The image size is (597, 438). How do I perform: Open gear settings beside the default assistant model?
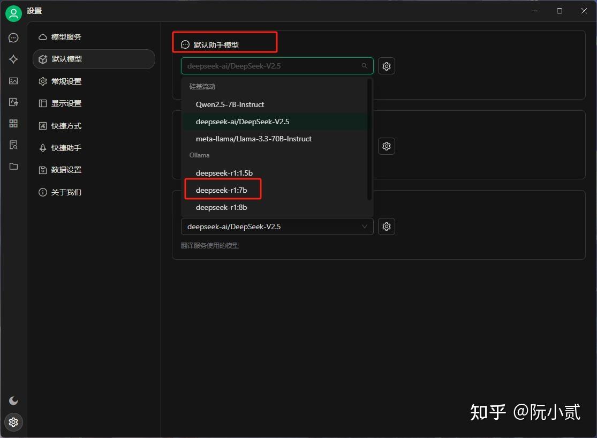[x=387, y=66]
